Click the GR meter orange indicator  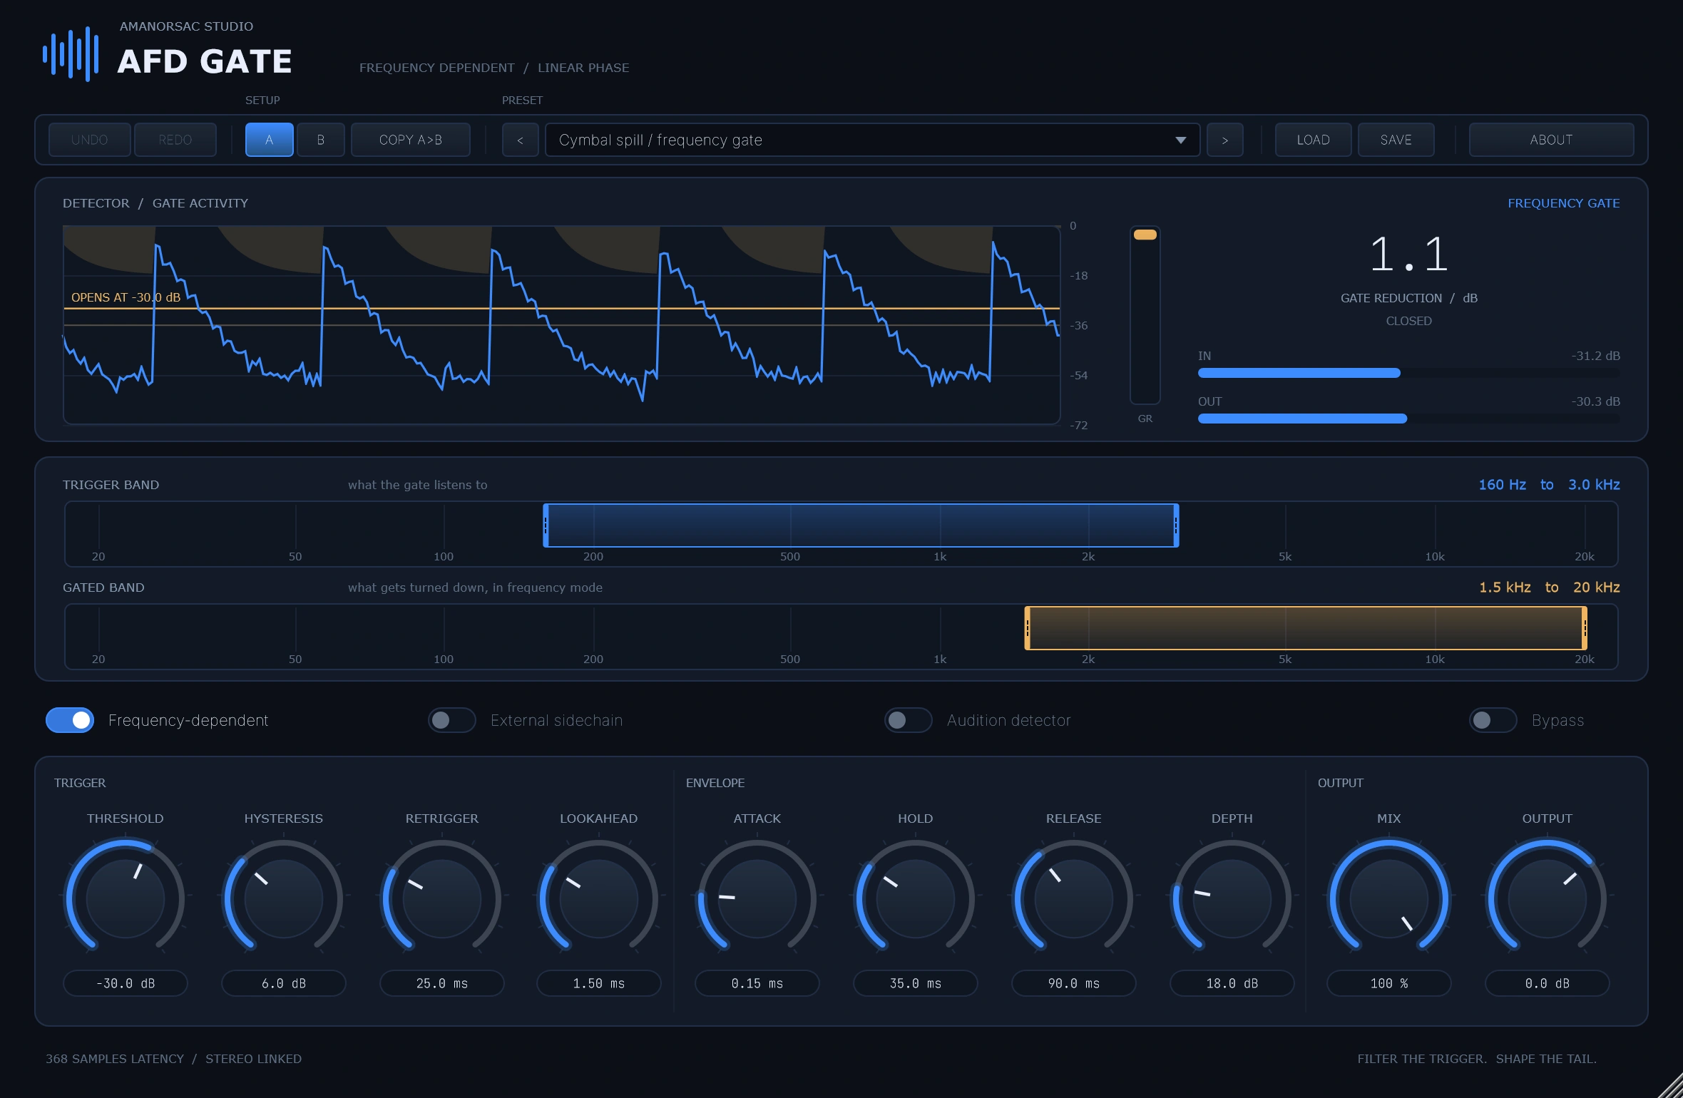(1145, 235)
